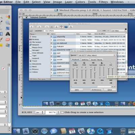The image size is (135, 135).
Task: Open zoom level dropdown arrow beside 66.7%
Action: (x=58, y=112)
